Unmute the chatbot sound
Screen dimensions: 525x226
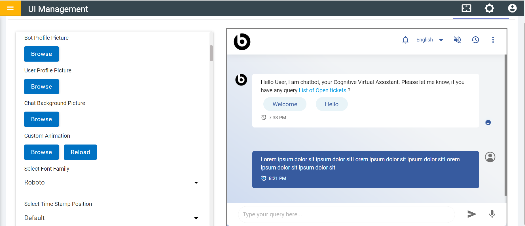tap(457, 40)
